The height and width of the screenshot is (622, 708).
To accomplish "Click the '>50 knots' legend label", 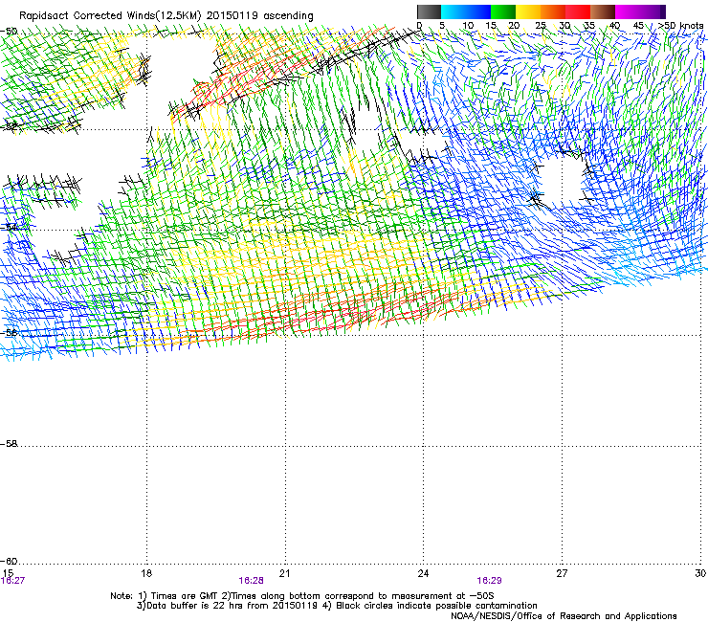I will pyautogui.click(x=681, y=25).
